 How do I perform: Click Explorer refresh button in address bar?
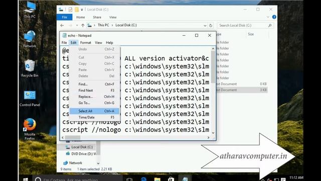[211, 26]
